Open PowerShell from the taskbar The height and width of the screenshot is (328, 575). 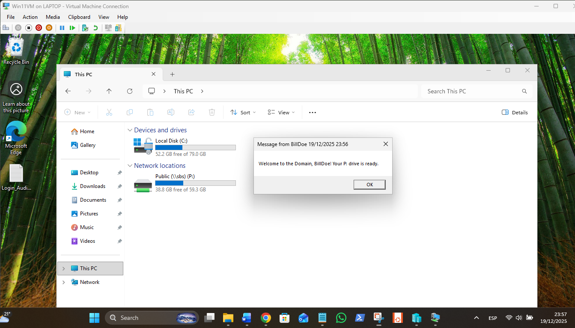coord(360,318)
